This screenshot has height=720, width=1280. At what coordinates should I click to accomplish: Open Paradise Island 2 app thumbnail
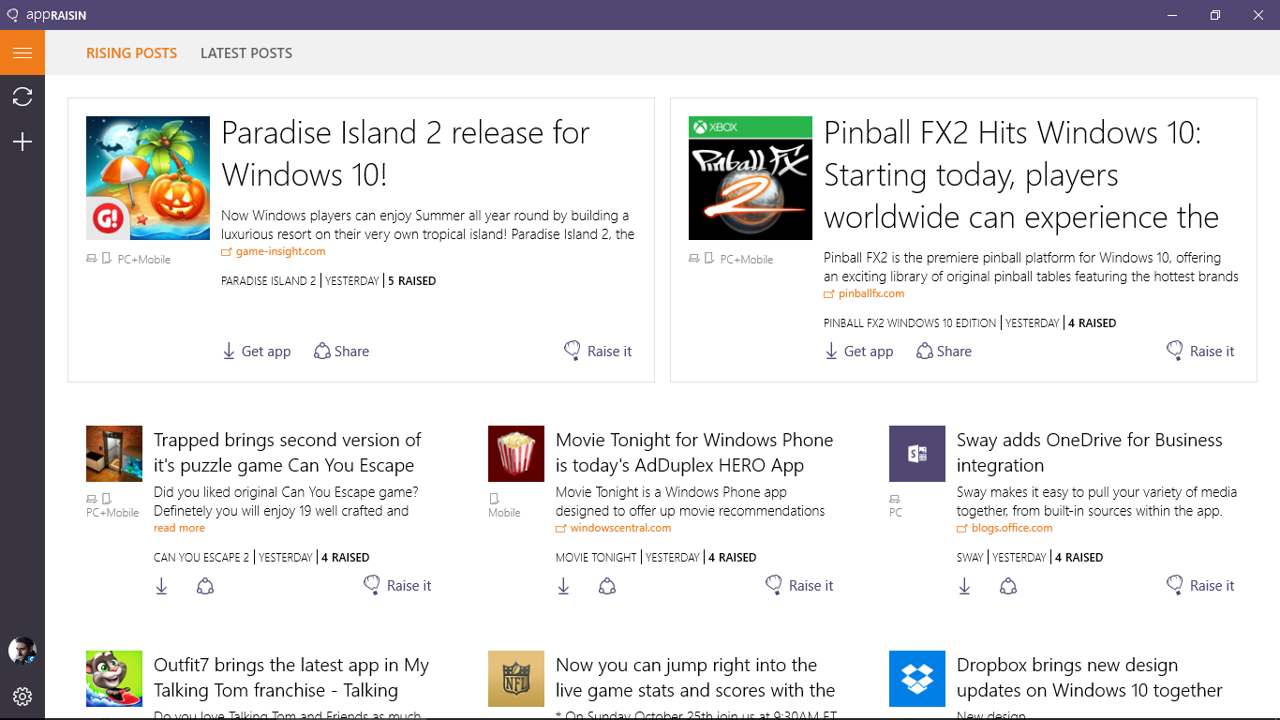pos(148,178)
